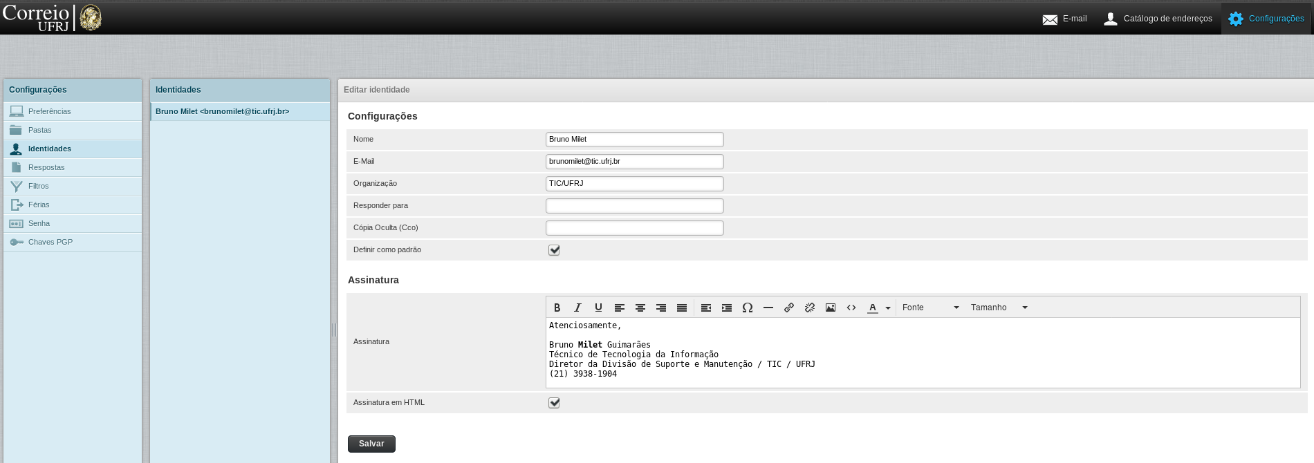Screen dimensions: 1314x463
Task: Apply text color with the A swatch
Action: pyautogui.click(x=873, y=308)
